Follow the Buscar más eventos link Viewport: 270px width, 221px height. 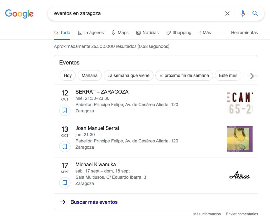[x=94, y=202]
